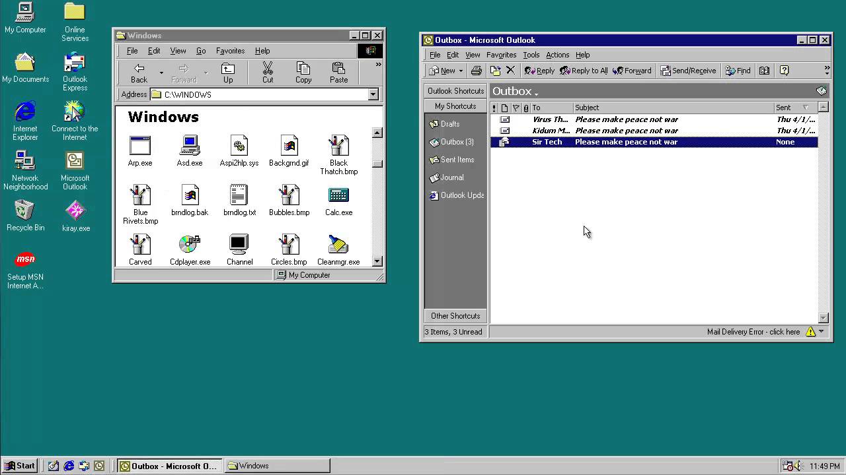
Task: Sort by Importance column header in Outlook
Action: (x=494, y=108)
